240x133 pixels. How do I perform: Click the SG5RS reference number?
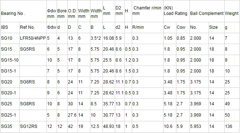pos(27,49)
